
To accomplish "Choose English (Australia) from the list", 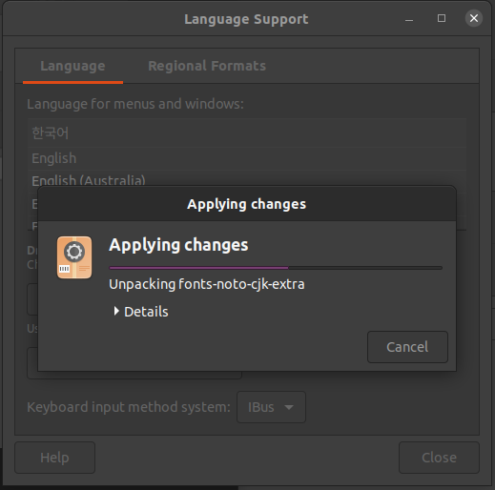I will click(247, 179).
